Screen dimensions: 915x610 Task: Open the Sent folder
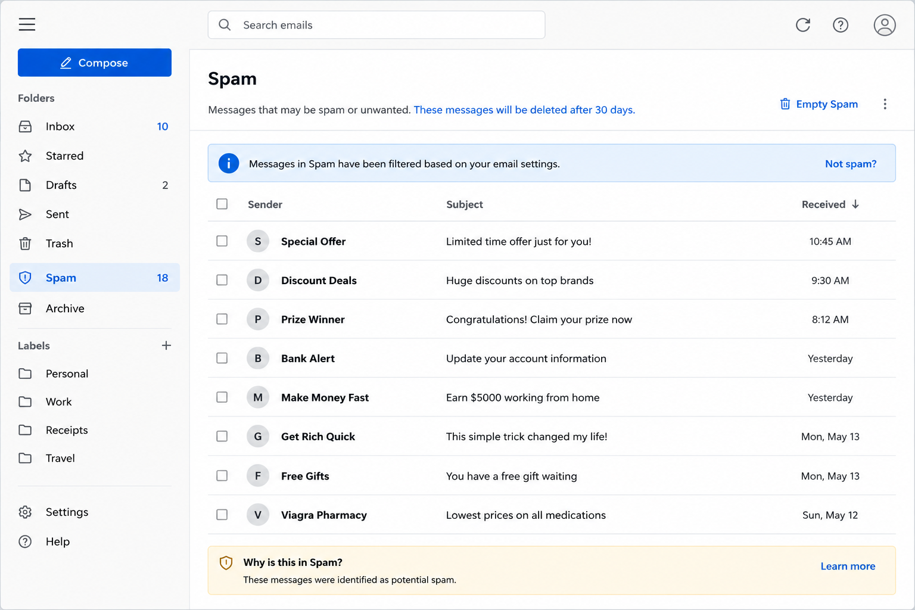coord(95,214)
